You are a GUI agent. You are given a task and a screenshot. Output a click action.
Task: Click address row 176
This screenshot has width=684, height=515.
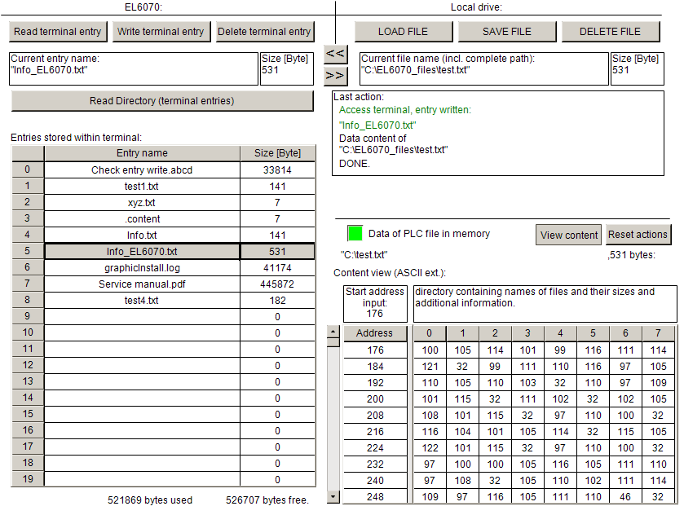click(375, 350)
